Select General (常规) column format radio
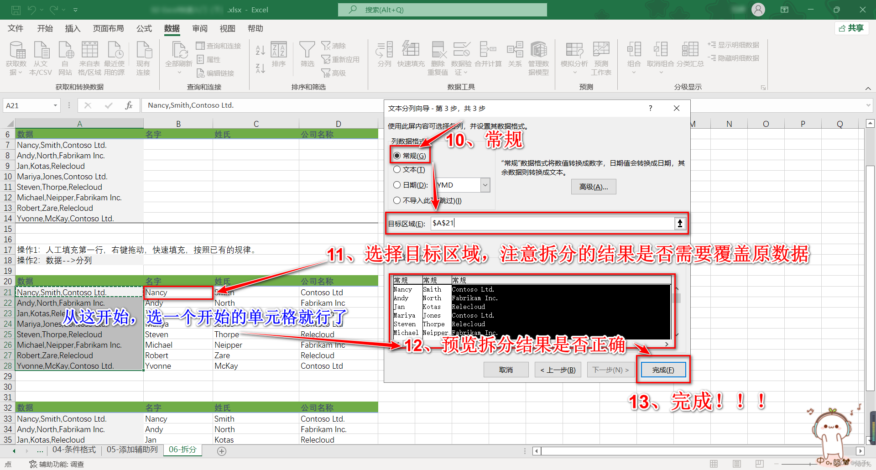876x470 pixels. 397,156
